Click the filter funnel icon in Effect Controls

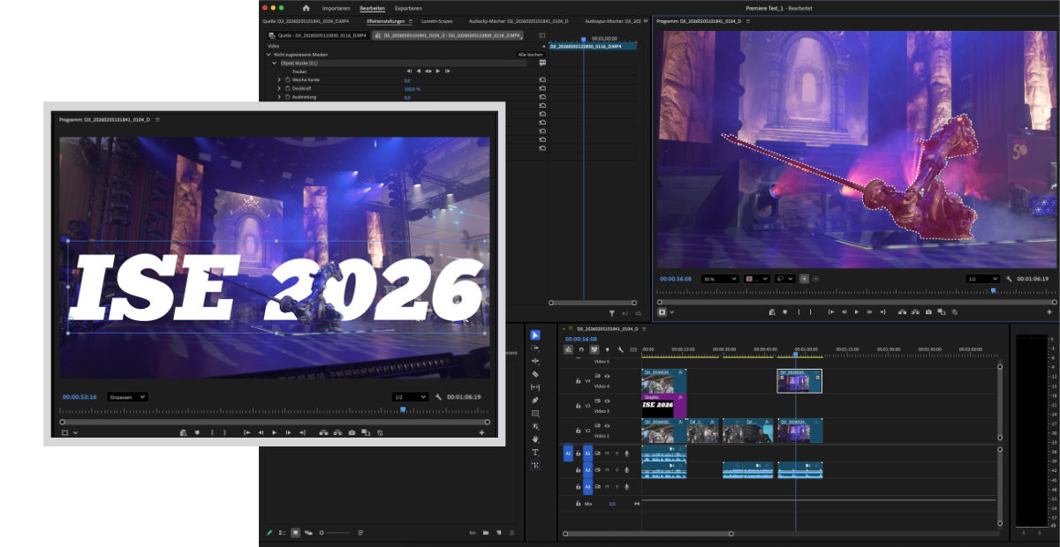pyautogui.click(x=611, y=312)
